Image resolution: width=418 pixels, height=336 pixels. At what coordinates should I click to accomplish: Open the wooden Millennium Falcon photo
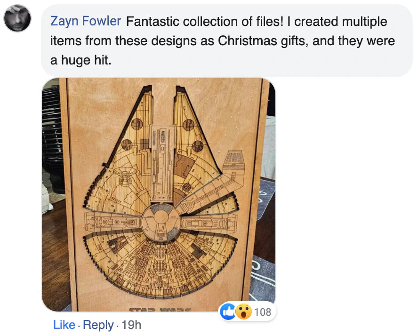159,194
